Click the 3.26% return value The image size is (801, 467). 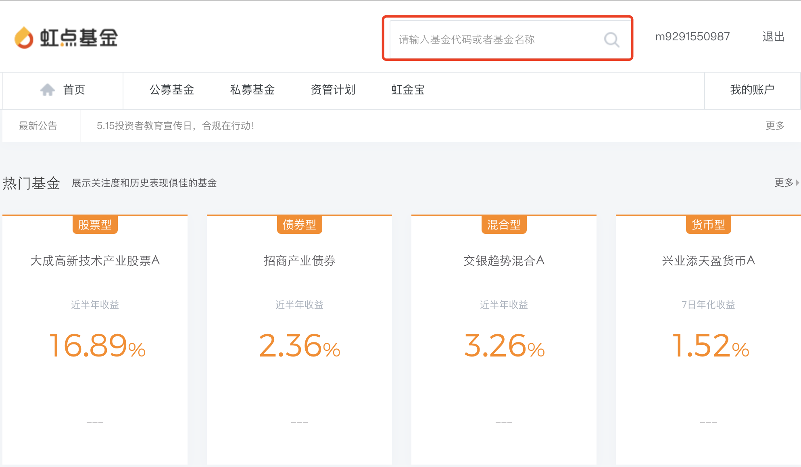coord(504,346)
